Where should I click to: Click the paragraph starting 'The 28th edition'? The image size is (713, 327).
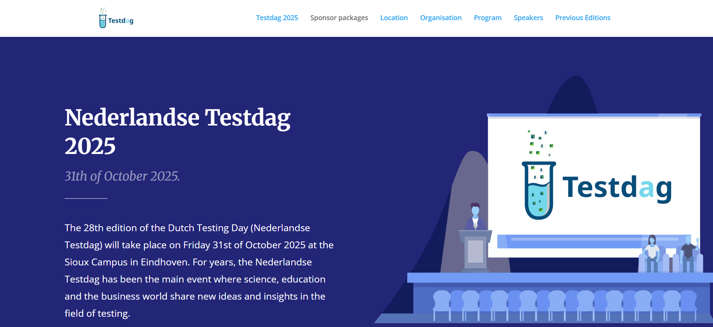[x=199, y=270]
